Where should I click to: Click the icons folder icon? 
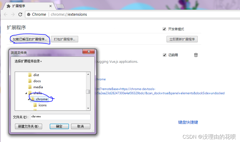pos(35,105)
